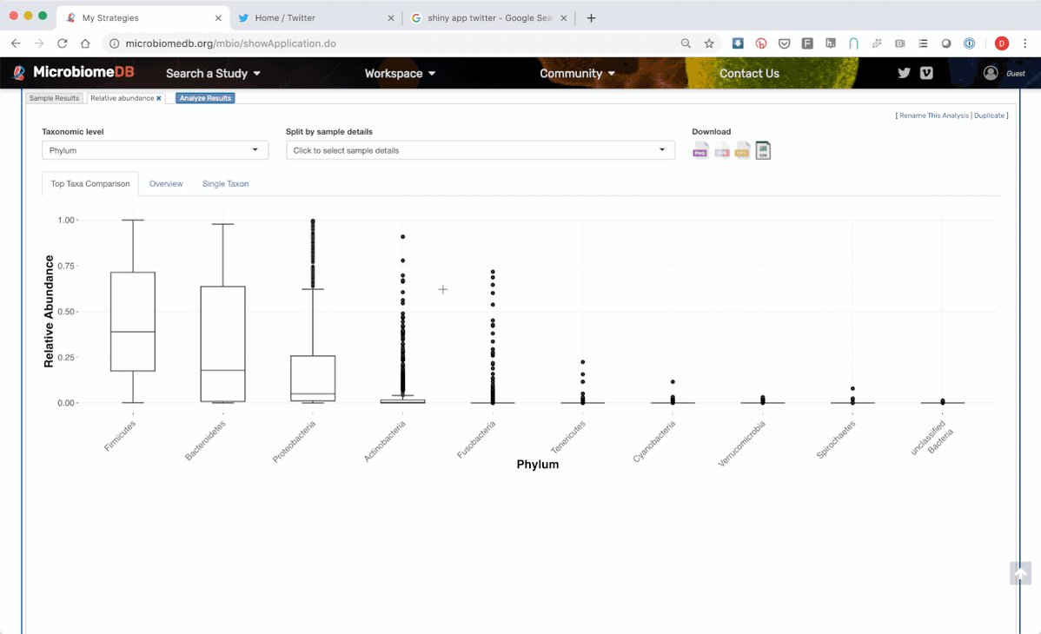Click the red D profile avatar
Image resolution: width=1041 pixels, height=634 pixels.
(x=1002, y=43)
